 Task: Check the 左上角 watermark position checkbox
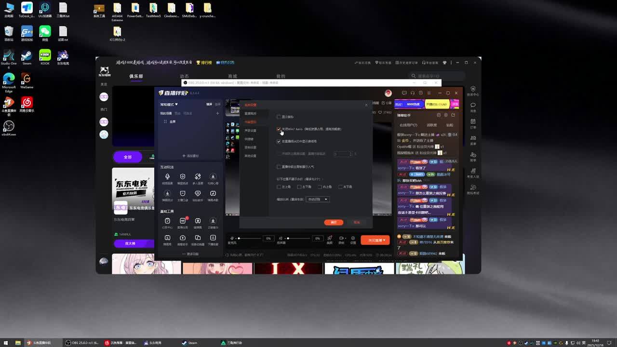coord(279,187)
